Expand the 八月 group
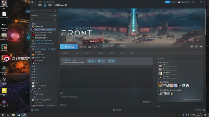 tap(31, 66)
